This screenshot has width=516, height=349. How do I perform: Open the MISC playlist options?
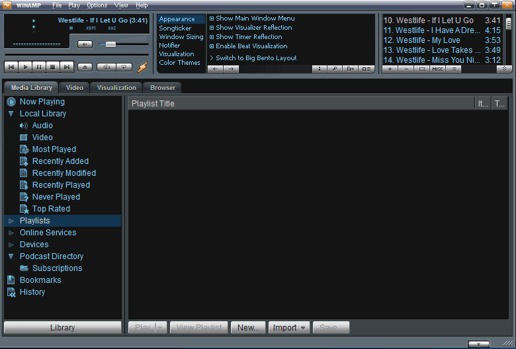pos(438,69)
